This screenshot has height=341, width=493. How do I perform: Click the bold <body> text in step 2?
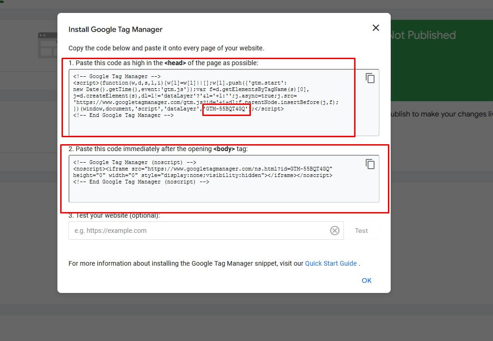[x=224, y=149]
